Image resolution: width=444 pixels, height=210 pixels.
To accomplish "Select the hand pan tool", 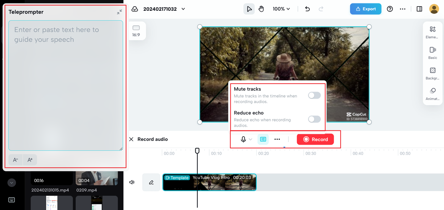I will click(x=261, y=9).
